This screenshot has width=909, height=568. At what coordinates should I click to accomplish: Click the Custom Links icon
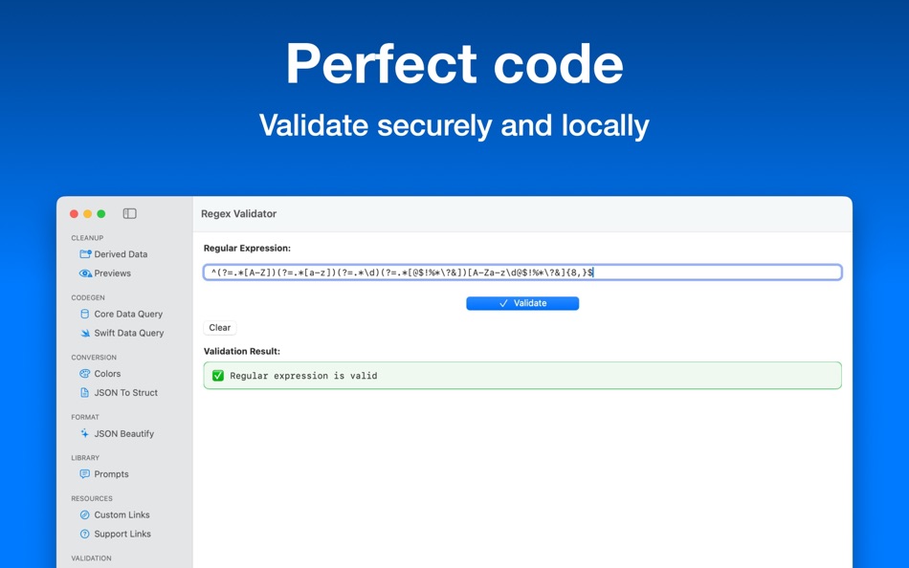pos(84,514)
